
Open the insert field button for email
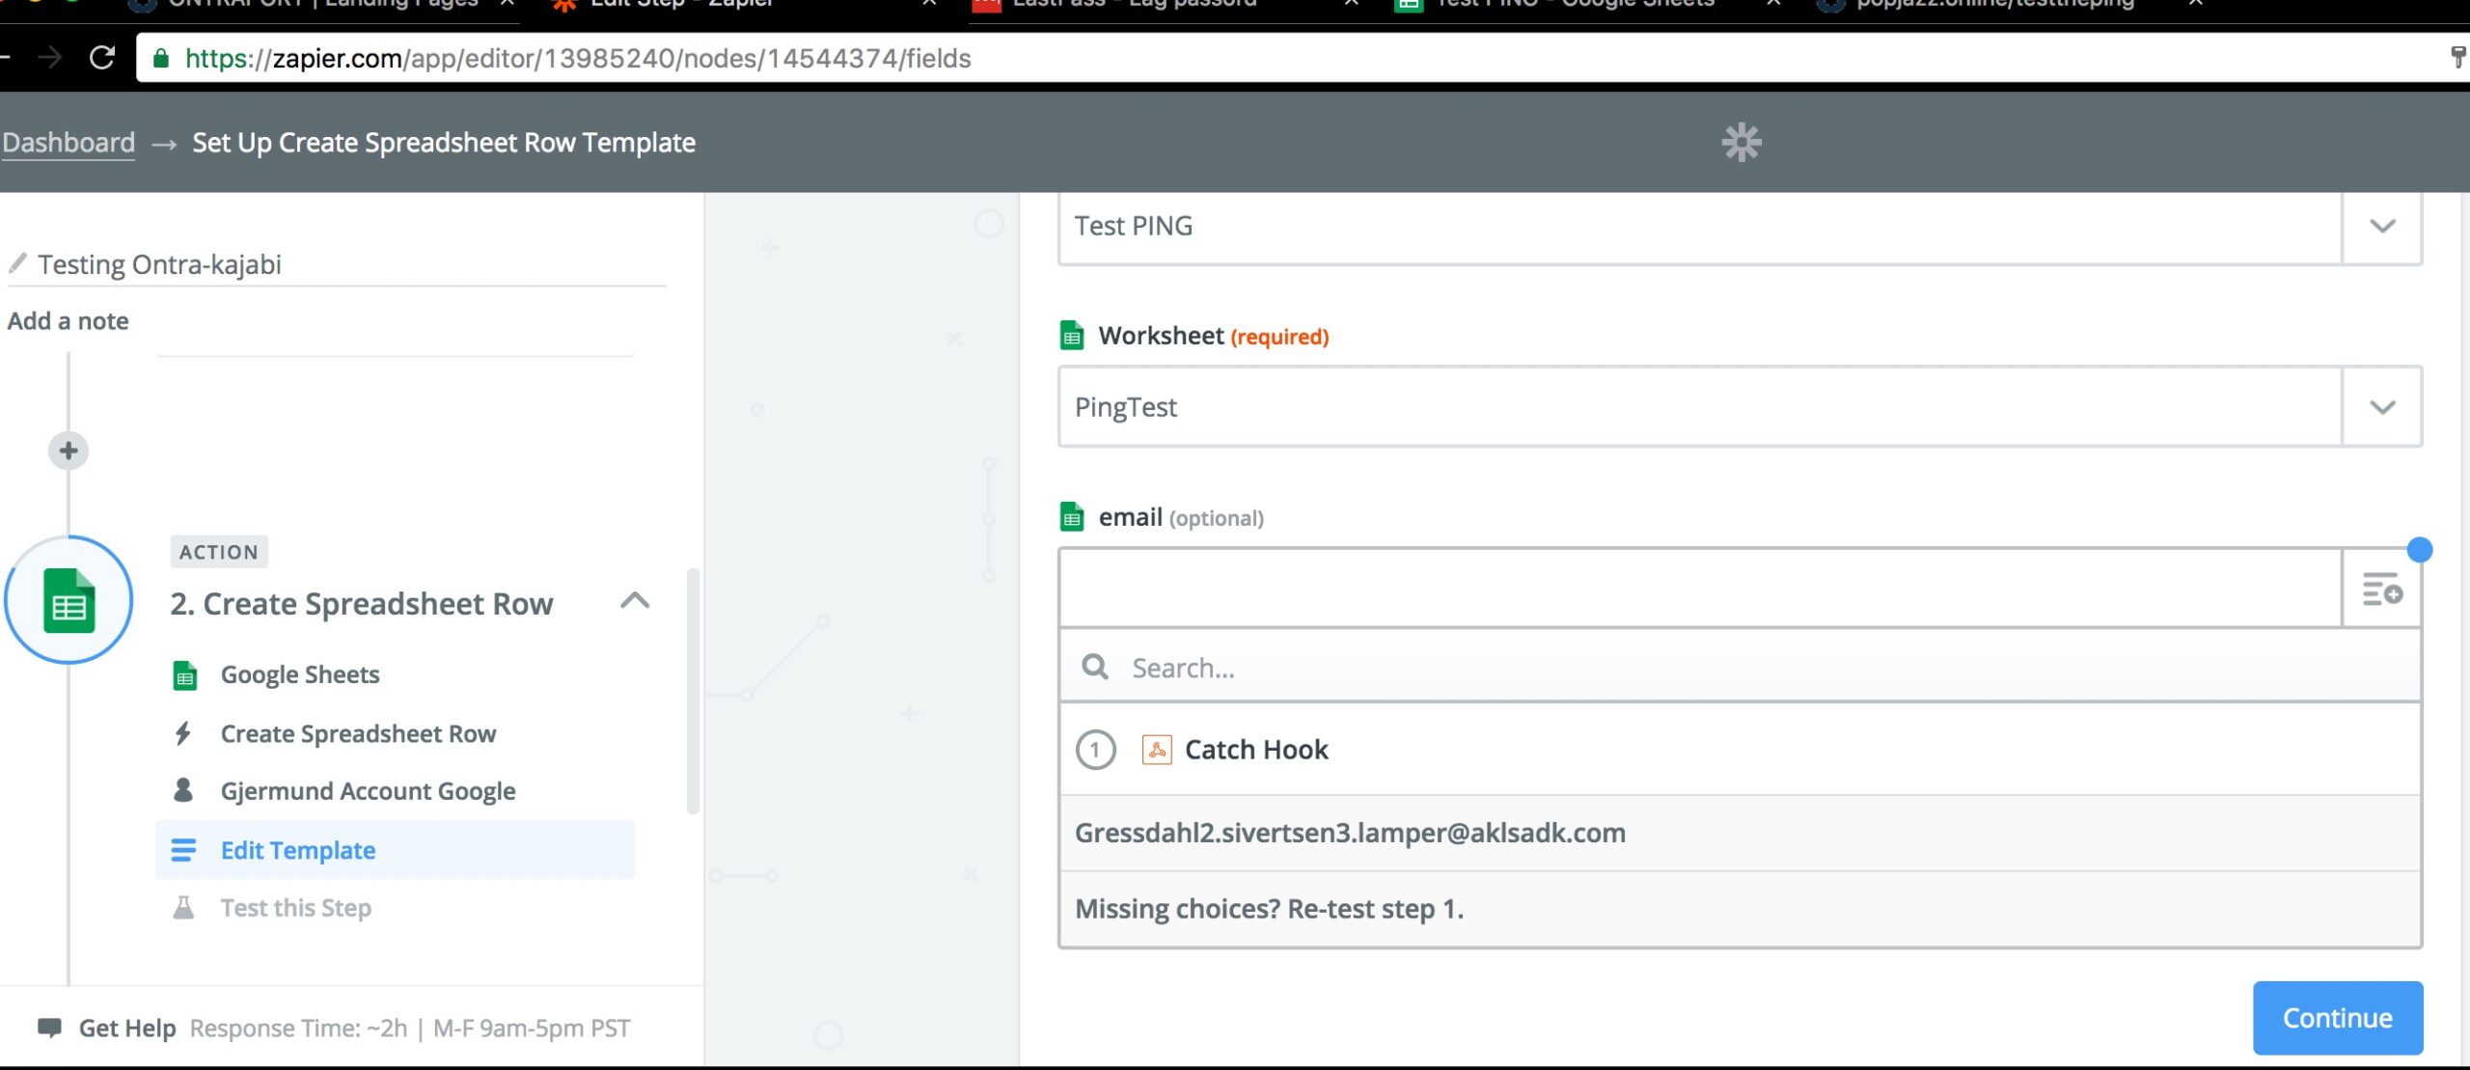point(2382,589)
